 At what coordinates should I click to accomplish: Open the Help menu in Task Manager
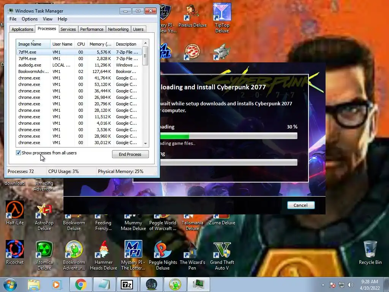point(62,19)
